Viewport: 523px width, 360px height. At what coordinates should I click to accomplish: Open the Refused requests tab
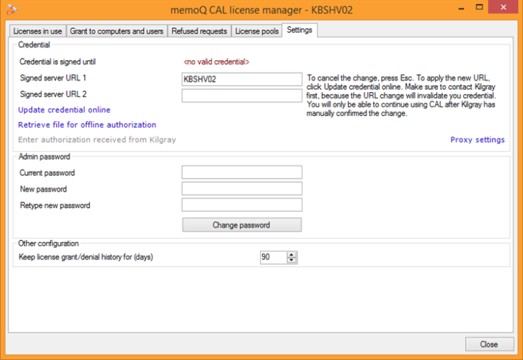[x=199, y=31]
